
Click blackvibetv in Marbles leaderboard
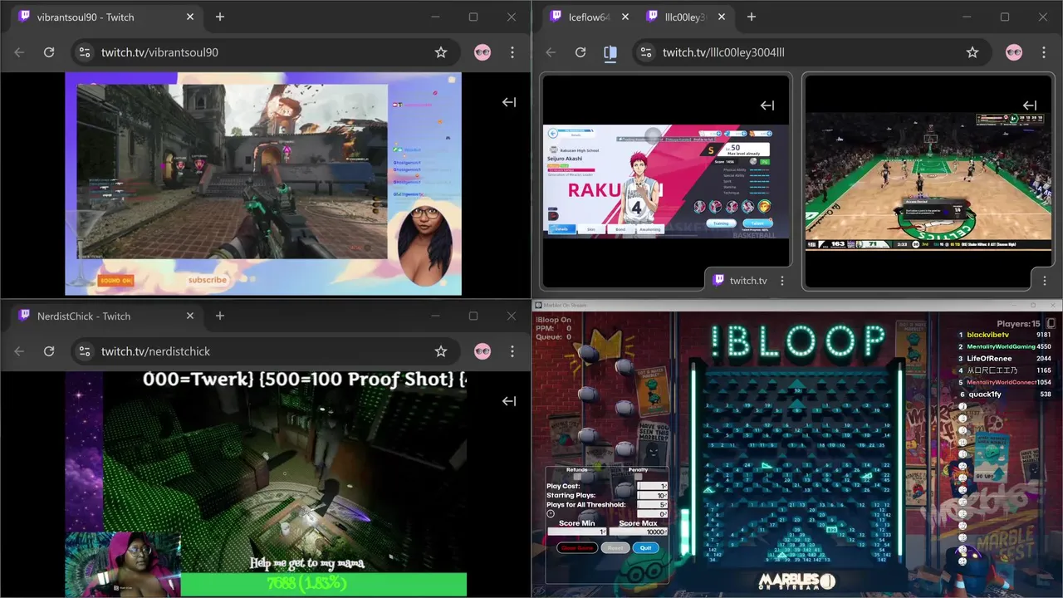point(990,336)
